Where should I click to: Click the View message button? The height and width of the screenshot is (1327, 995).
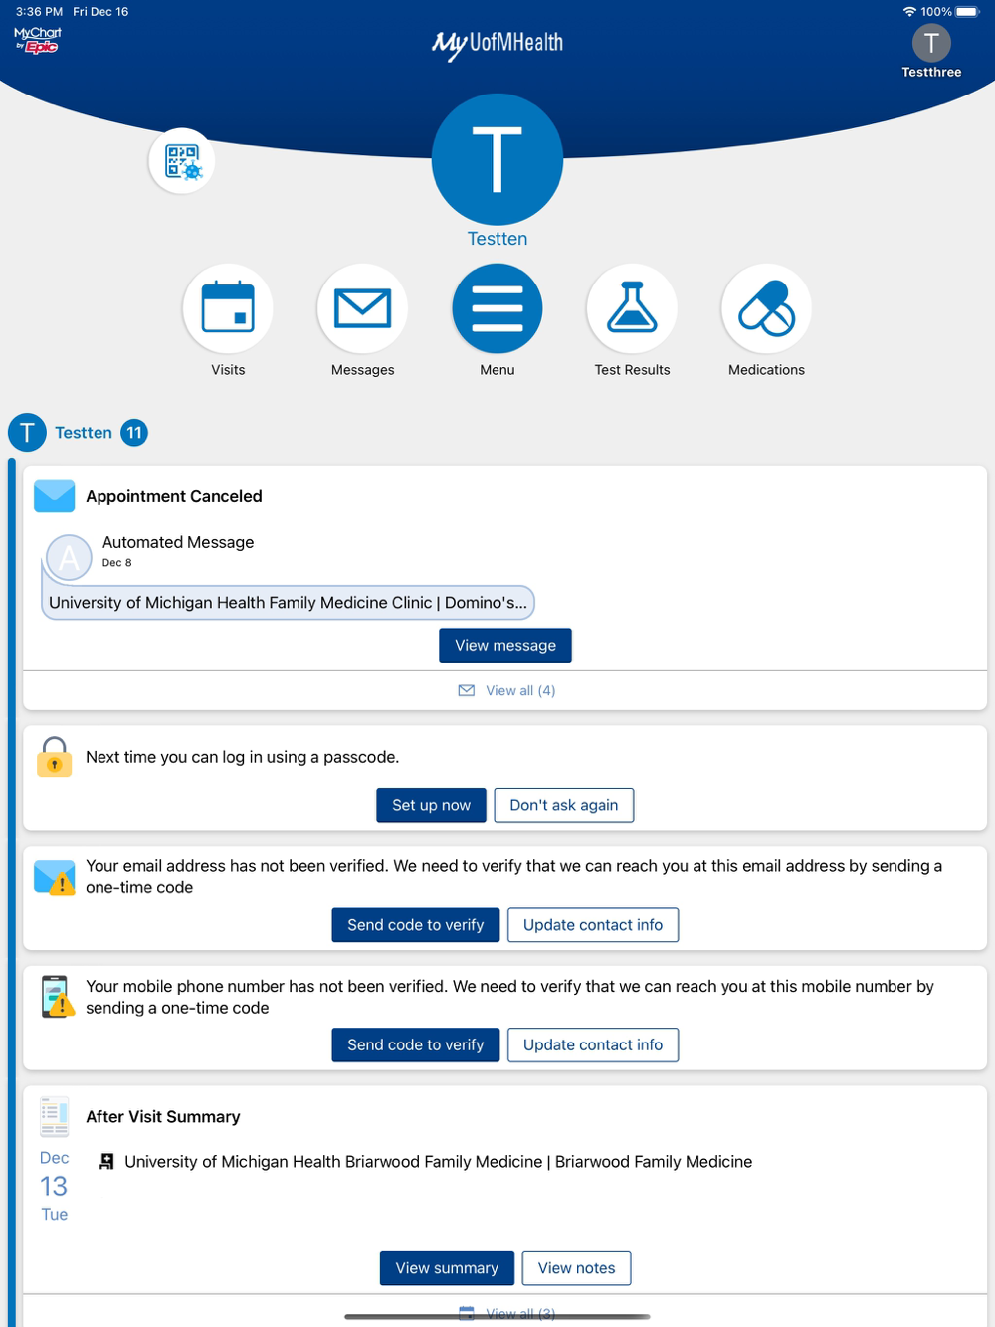[505, 645]
